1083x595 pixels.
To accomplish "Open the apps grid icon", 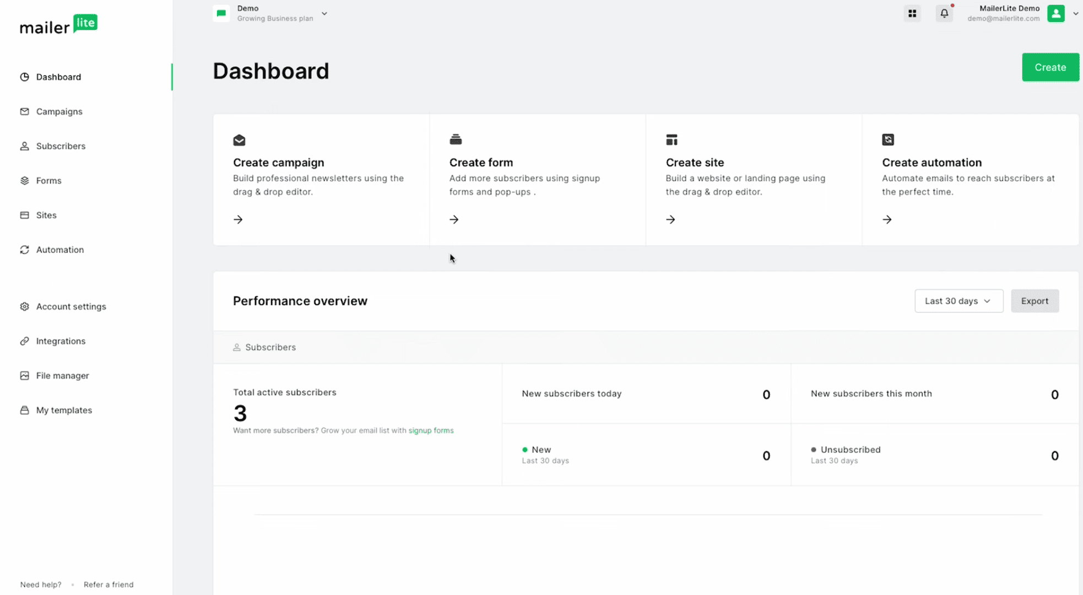I will (912, 13).
